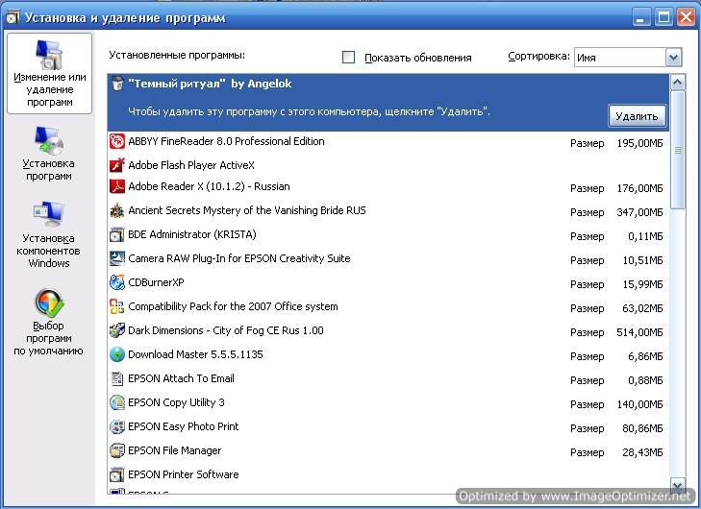This screenshot has width=701, height=509.
Task: Select 'EPSON Printer Software' entry
Action: coord(184,474)
